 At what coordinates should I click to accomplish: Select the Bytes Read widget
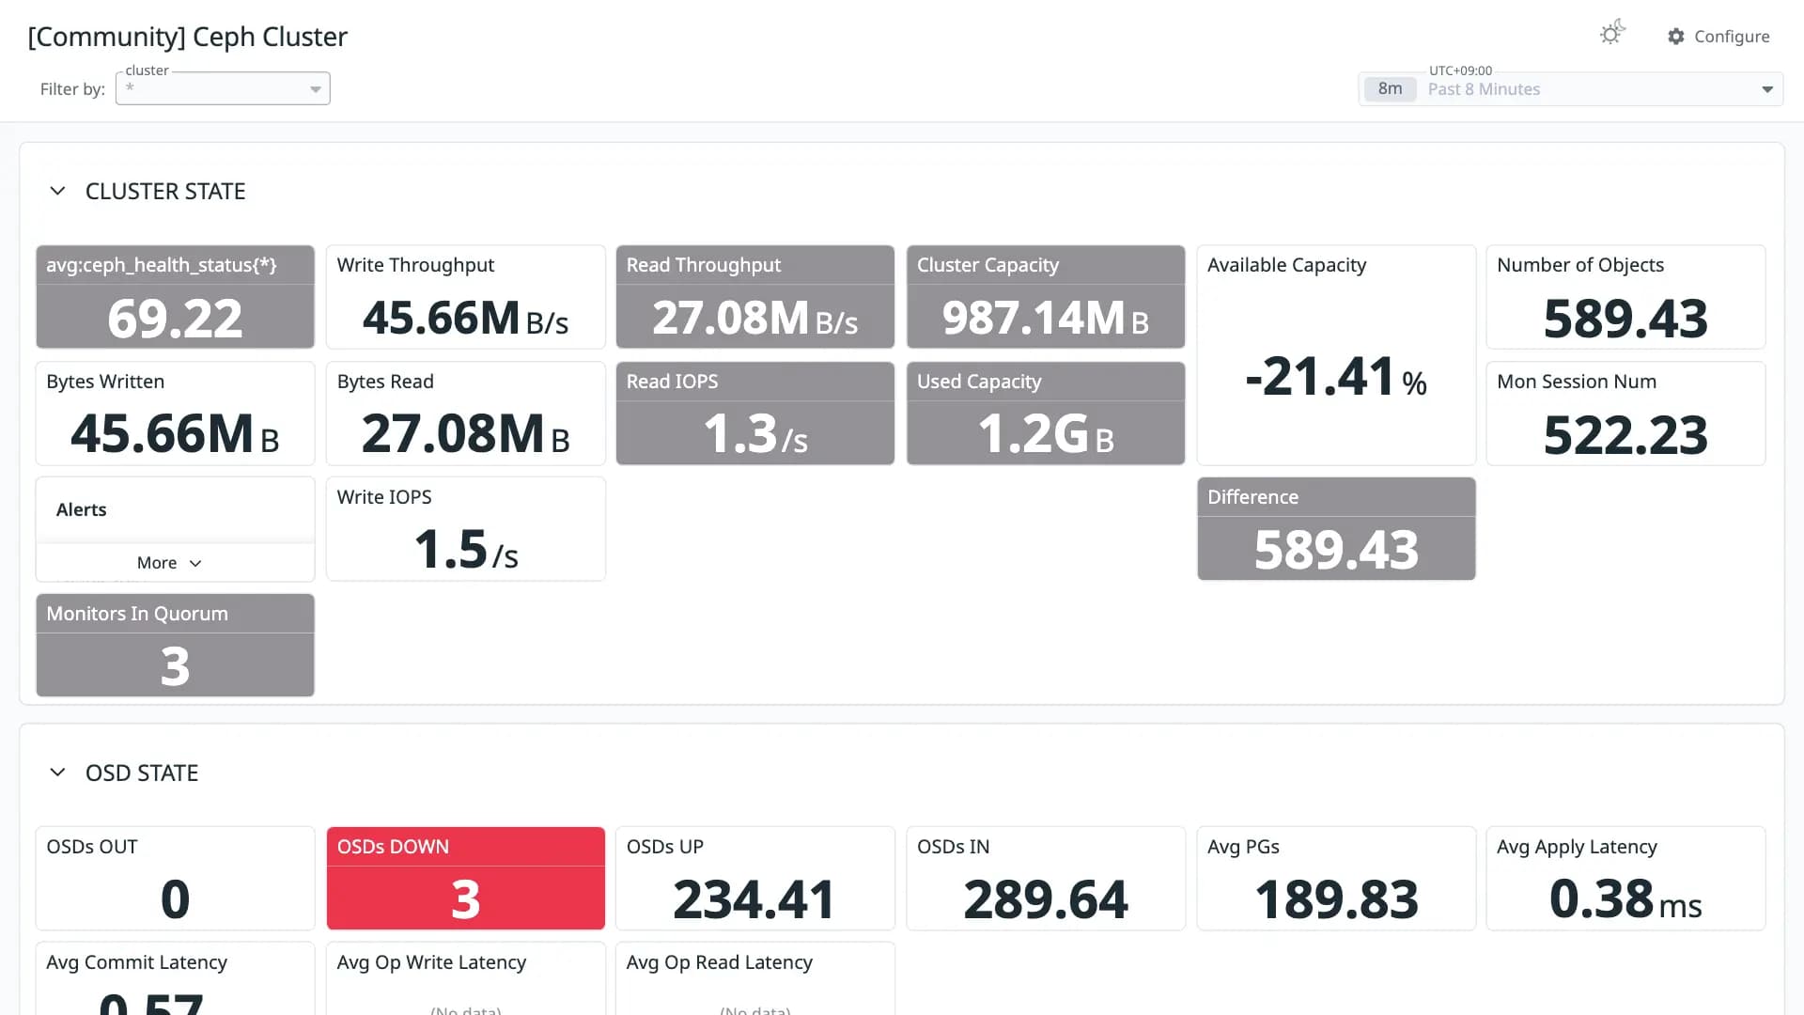pyautogui.click(x=466, y=414)
